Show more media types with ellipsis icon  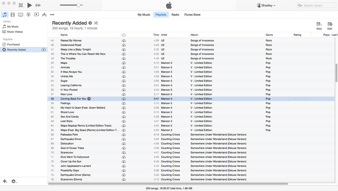point(52,15)
